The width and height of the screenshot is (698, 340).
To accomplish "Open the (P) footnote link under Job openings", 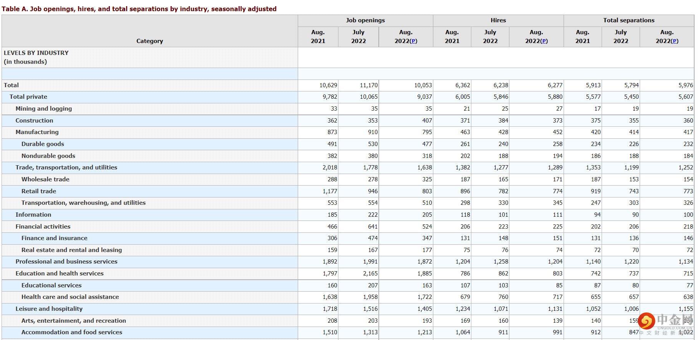I will coord(413,41).
